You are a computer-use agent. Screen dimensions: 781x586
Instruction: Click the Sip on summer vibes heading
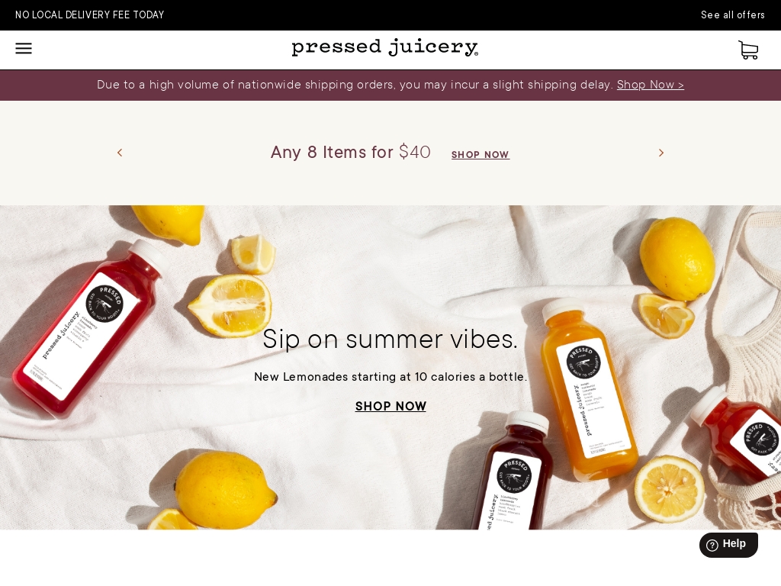(x=390, y=340)
